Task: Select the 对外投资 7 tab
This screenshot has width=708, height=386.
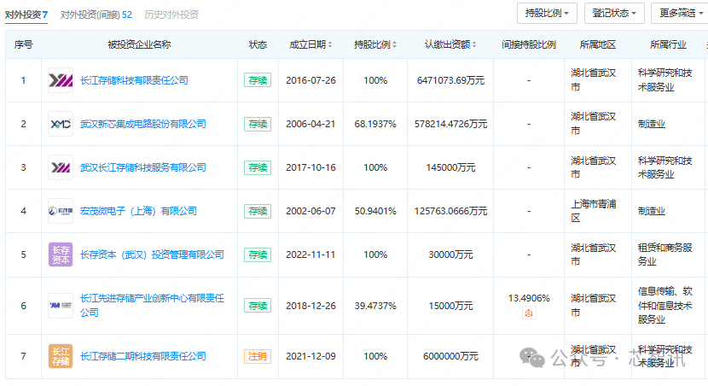Action: click(x=26, y=15)
